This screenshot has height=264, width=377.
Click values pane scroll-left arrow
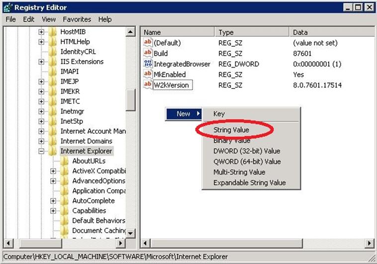pos(145,243)
